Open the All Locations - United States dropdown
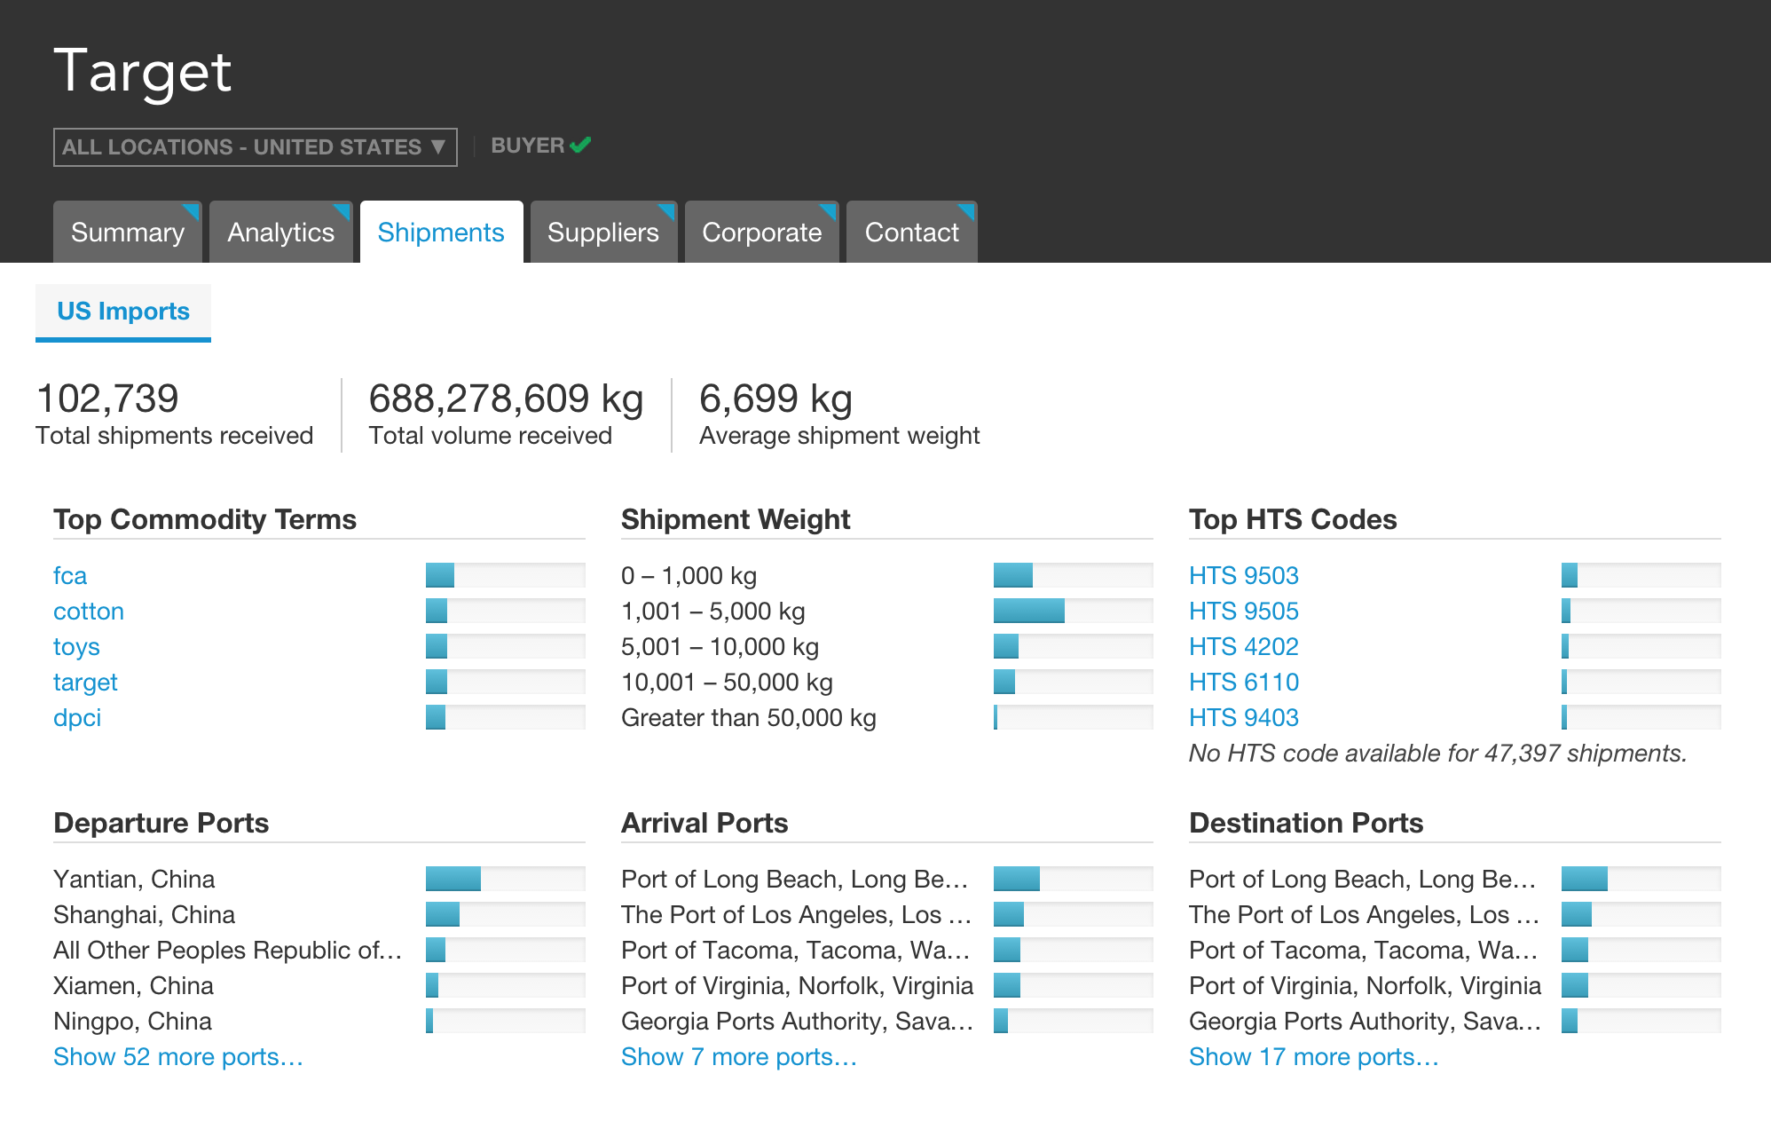Viewport: 1771px width, 1129px height. click(255, 147)
